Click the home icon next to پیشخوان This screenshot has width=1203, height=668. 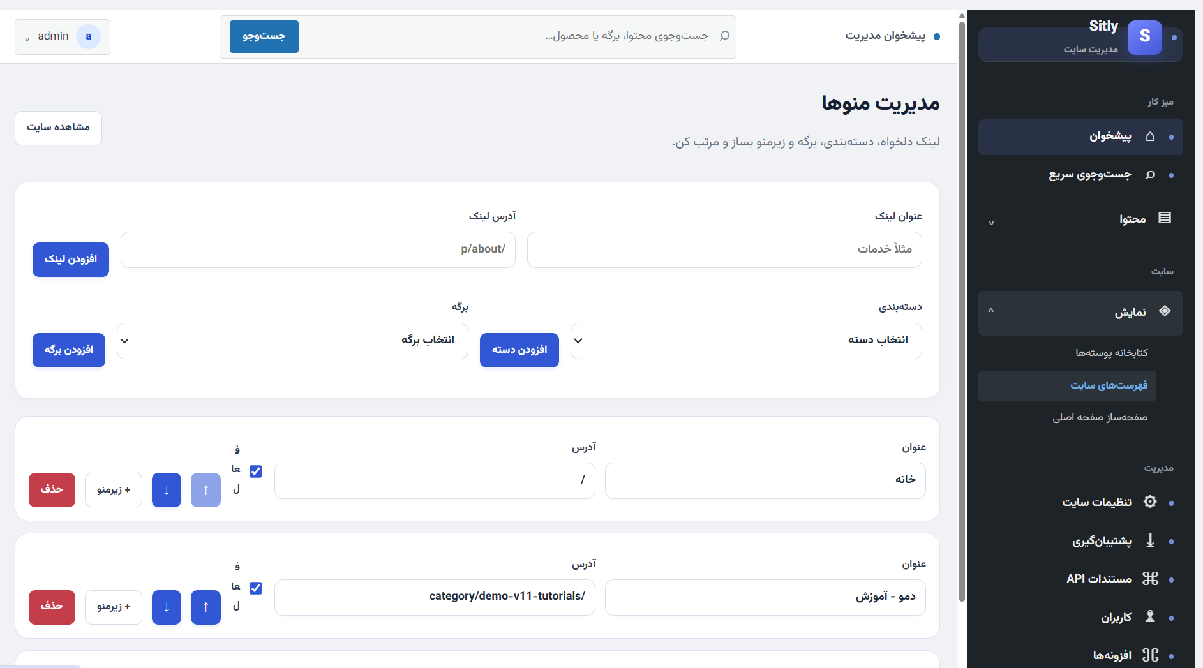(1150, 137)
